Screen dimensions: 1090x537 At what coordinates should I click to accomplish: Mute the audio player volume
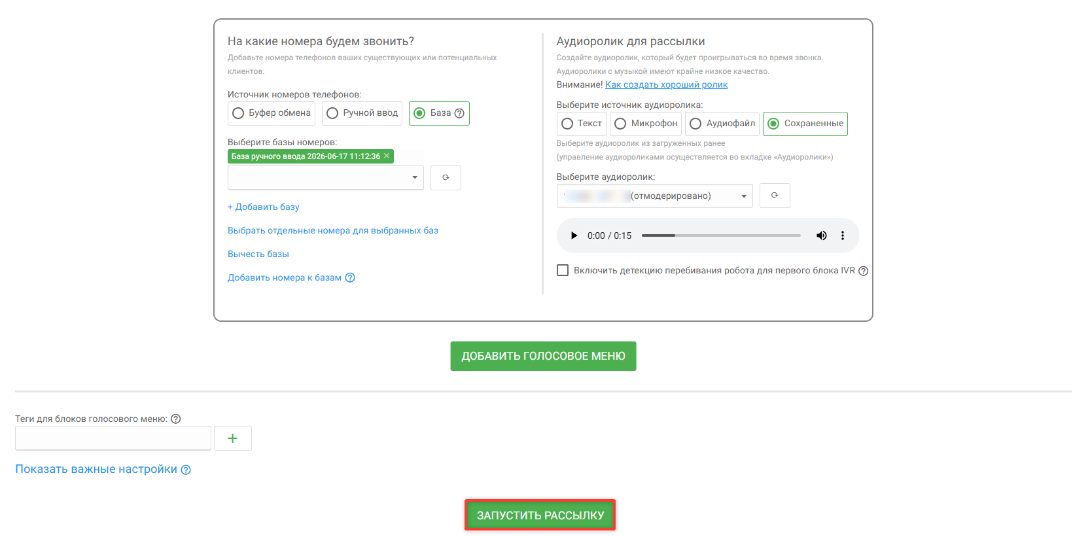point(822,235)
